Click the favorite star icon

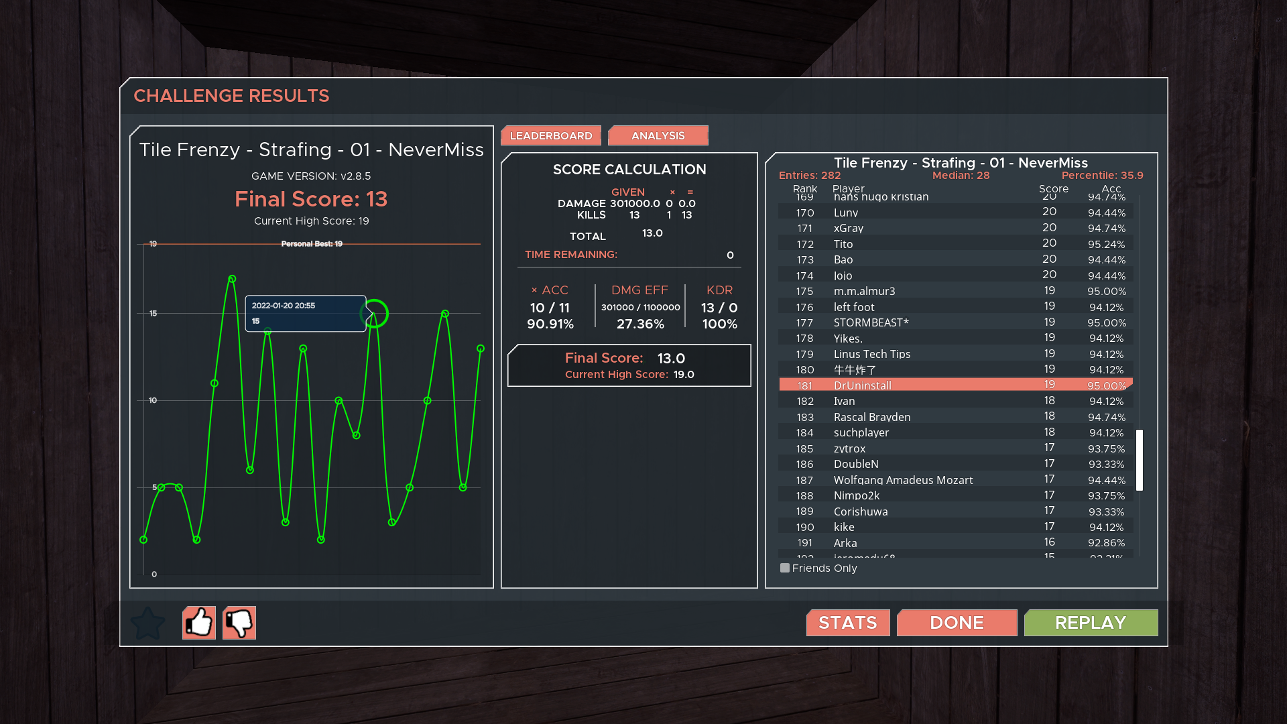click(x=147, y=623)
